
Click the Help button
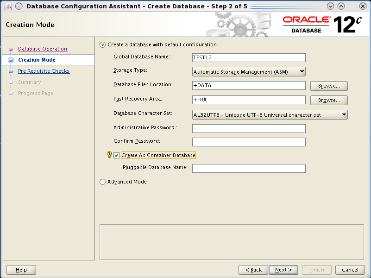pos(21,270)
